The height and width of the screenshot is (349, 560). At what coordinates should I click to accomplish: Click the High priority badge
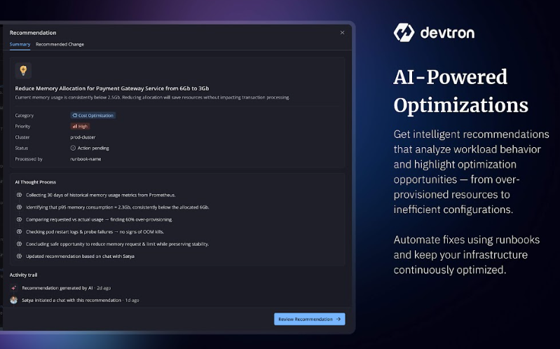[80, 126]
